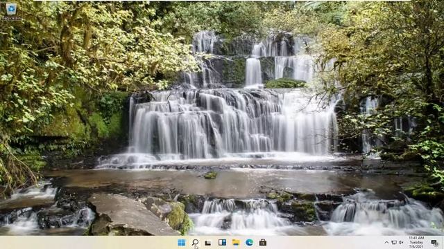Screen dimensions: 444x249
Task: Open the network status tray icon
Action: (394, 243)
